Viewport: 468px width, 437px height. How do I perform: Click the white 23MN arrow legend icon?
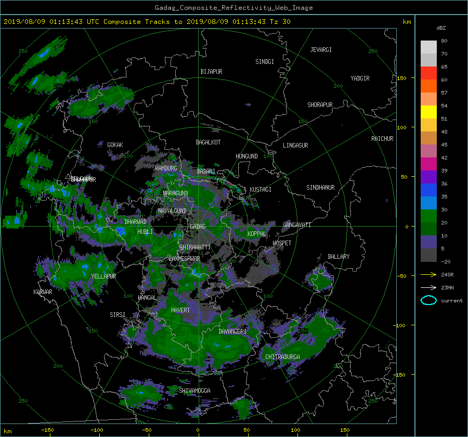click(x=428, y=287)
